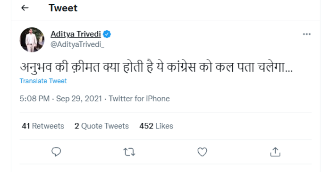Screen dimensions: 321x172
Task: View the 2 Quote Tweets list
Action: point(101,126)
